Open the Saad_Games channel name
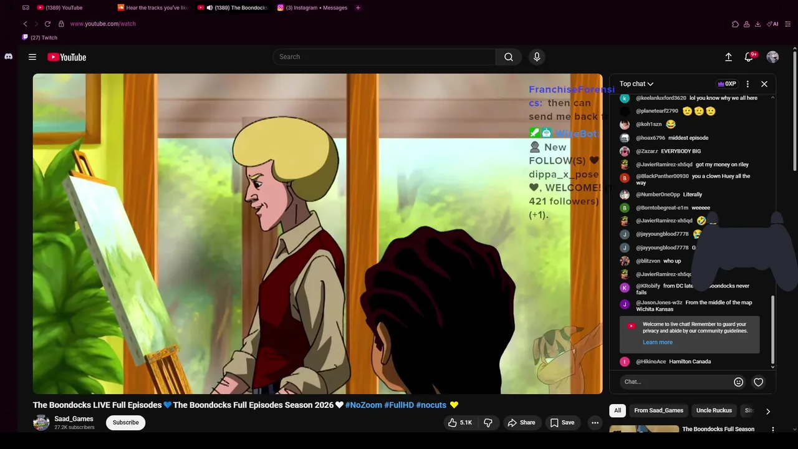Screen dimensions: 798x449 click(74, 419)
